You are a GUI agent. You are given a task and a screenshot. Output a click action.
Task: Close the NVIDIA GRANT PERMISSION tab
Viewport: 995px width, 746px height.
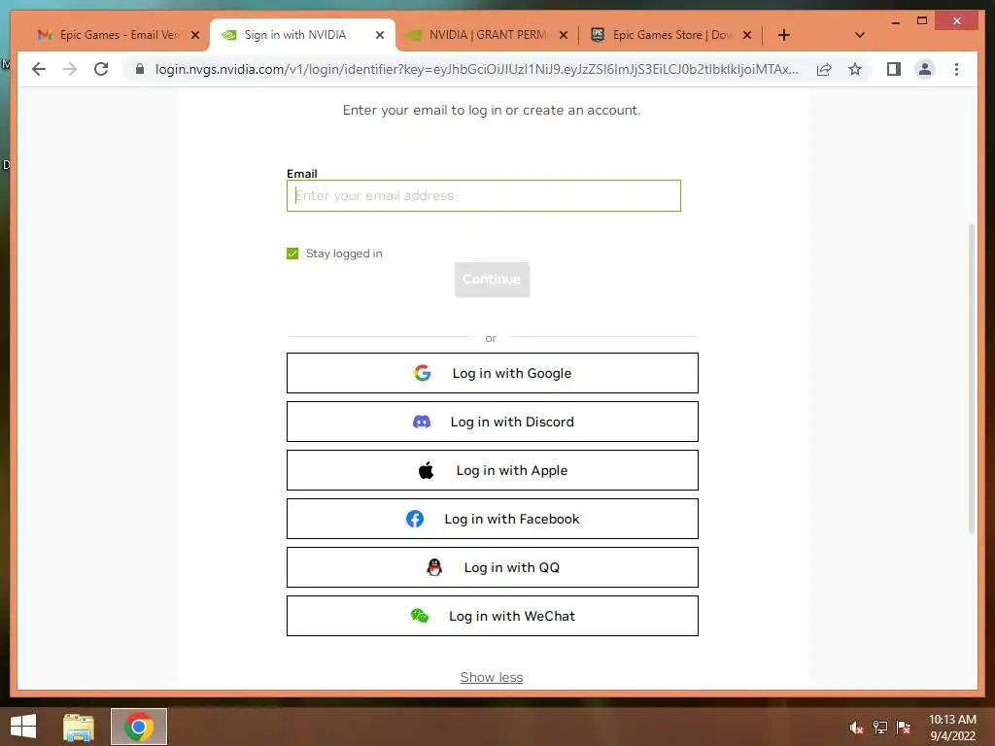(564, 35)
